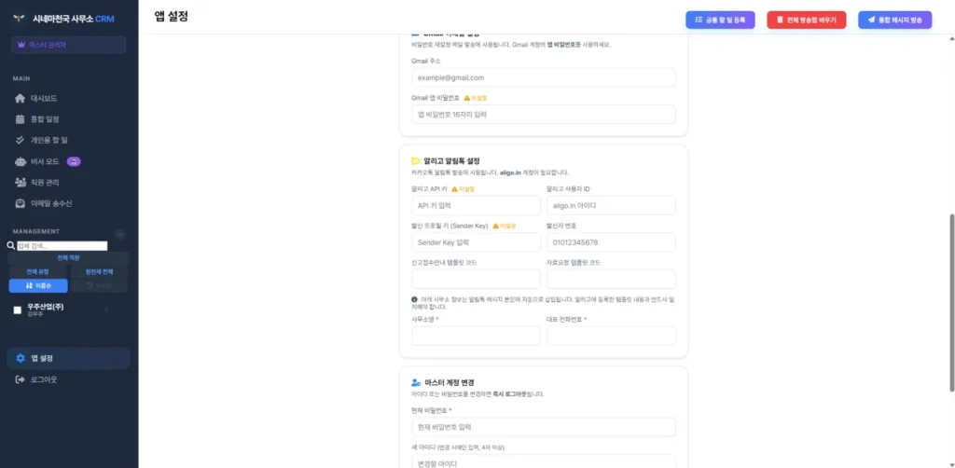Click the page vertical scrollbar thumb

point(951,303)
